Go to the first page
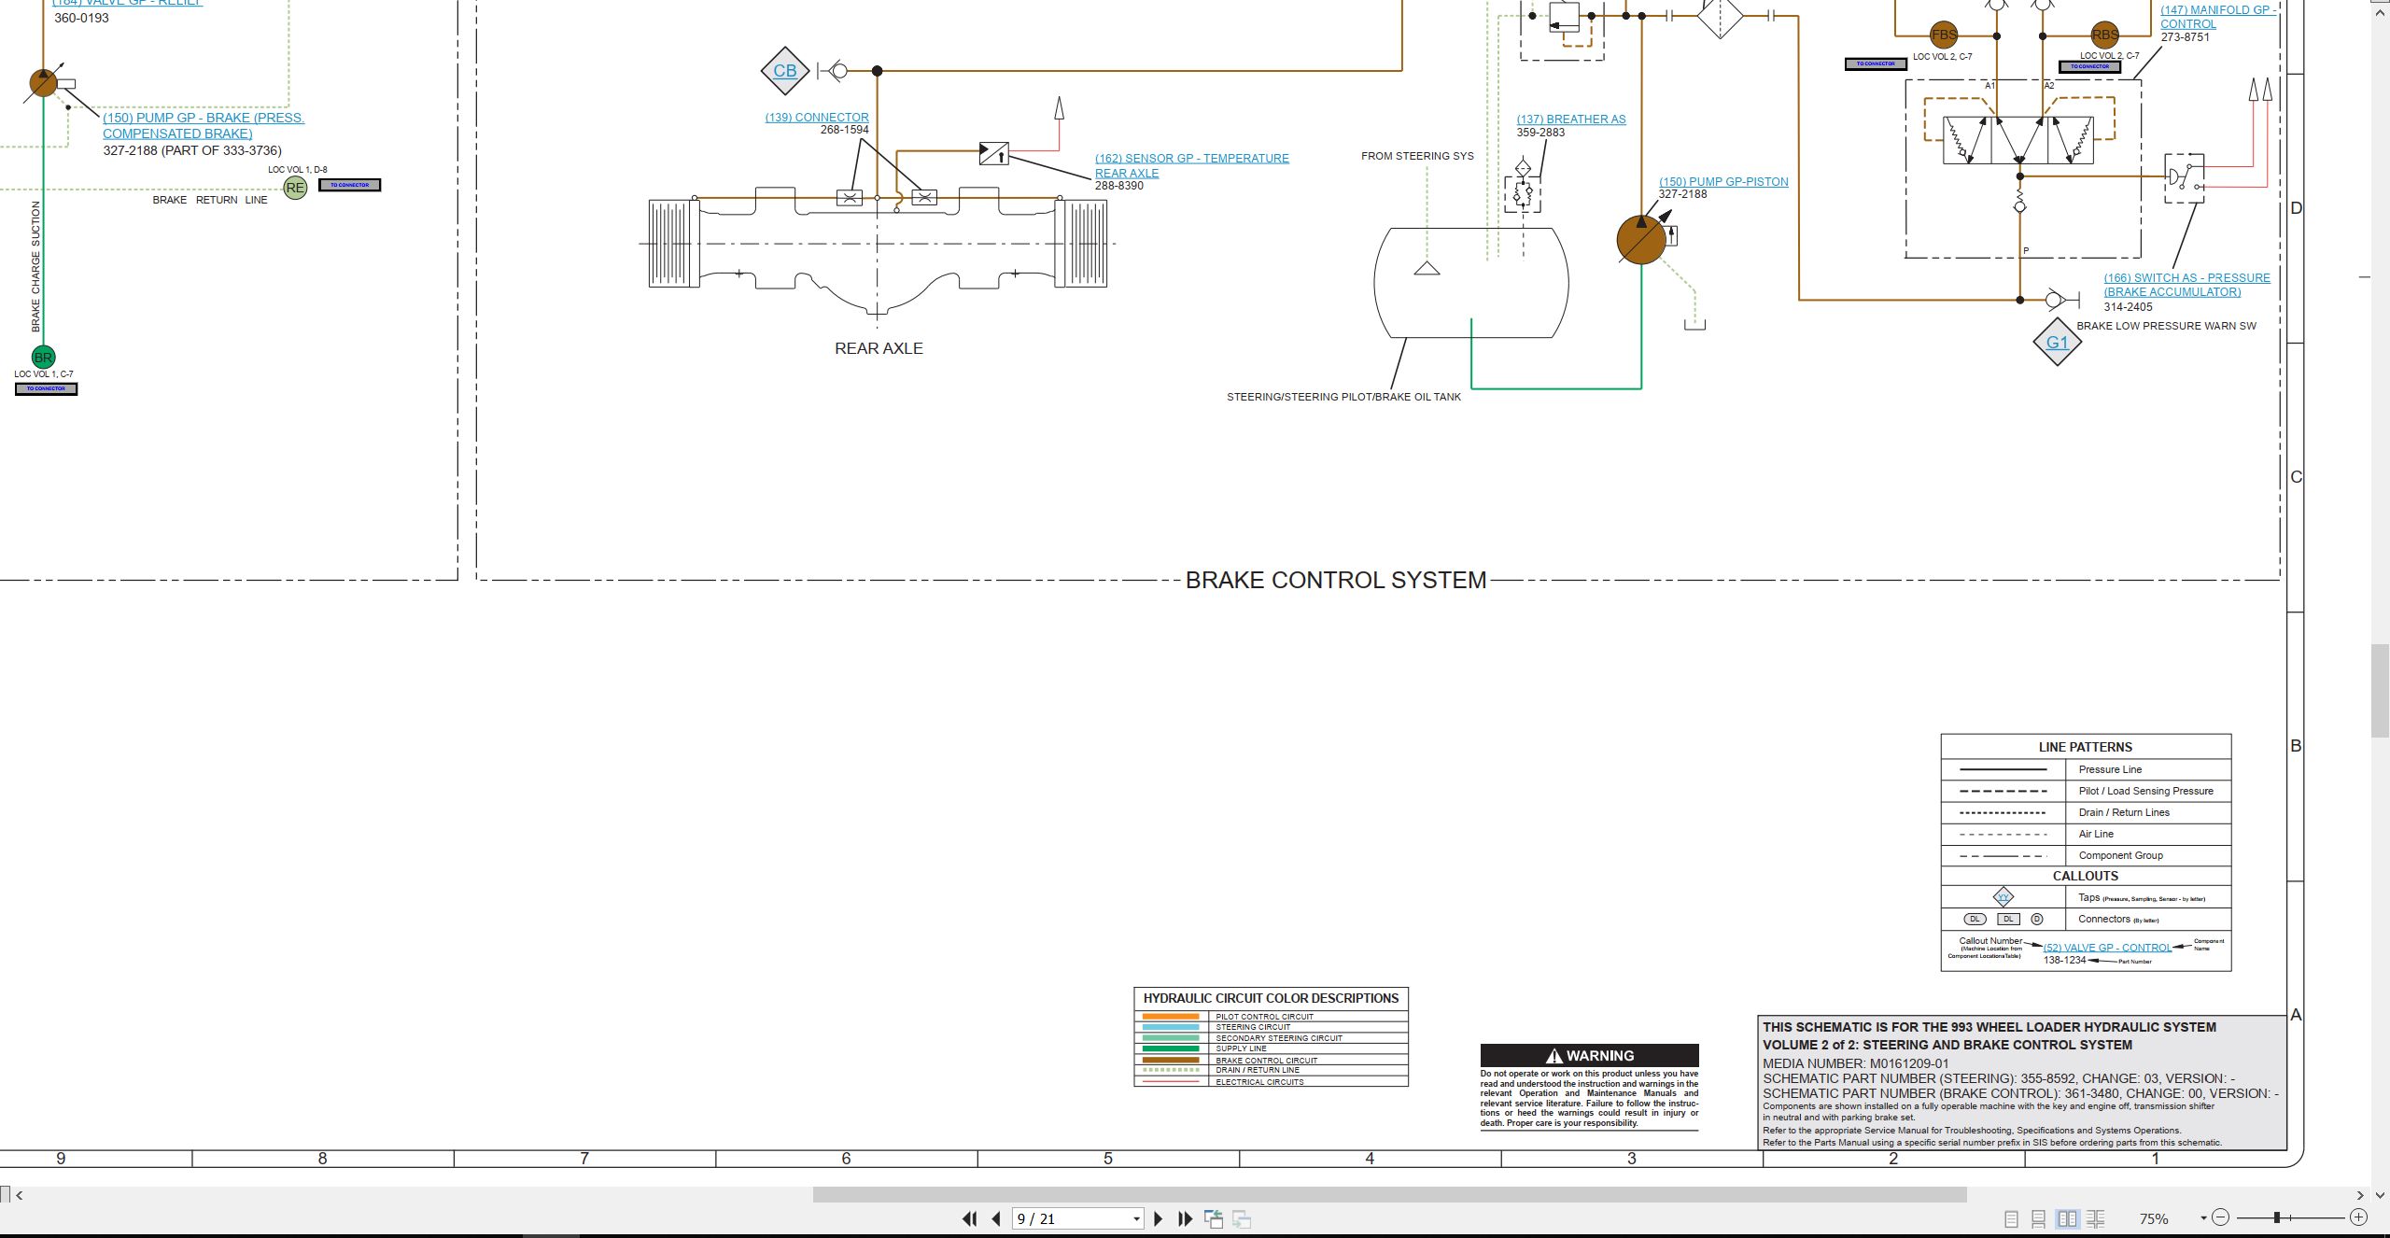2390x1238 pixels. (x=970, y=1218)
